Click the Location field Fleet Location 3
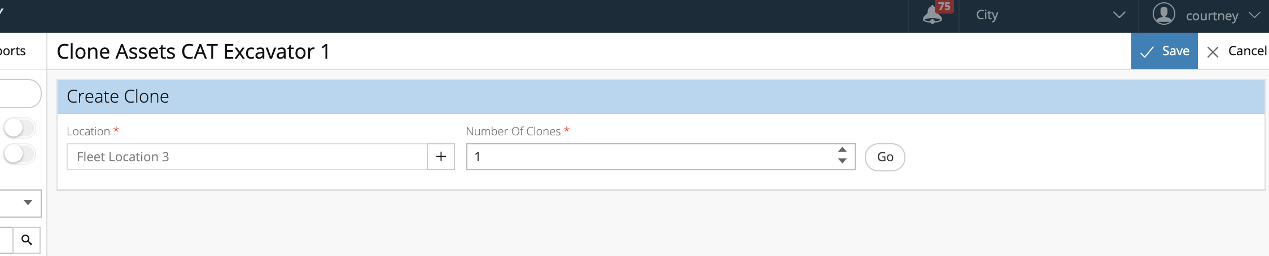Viewport: 1269px width, 256px height. click(247, 157)
